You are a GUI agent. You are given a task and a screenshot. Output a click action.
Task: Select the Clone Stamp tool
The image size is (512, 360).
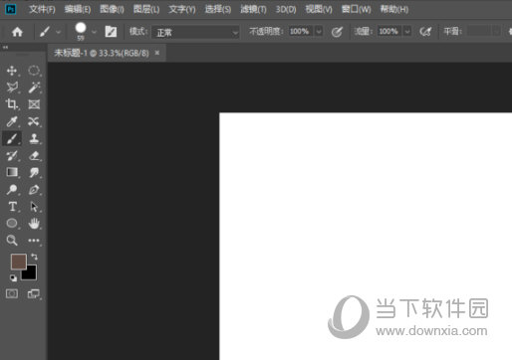(x=34, y=138)
